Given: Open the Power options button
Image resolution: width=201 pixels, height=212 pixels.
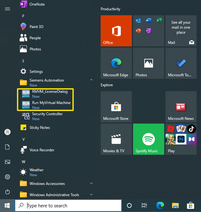Looking at the screenshot, I should [x=7, y=192].
